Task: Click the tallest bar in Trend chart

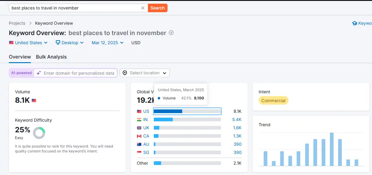Action: coord(332,149)
